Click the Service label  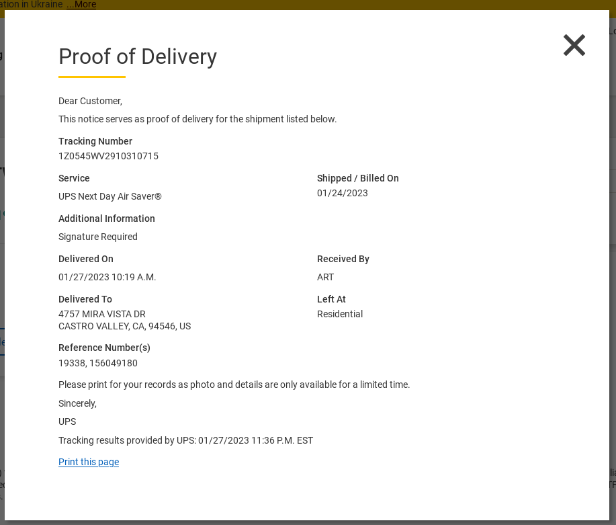tap(74, 178)
